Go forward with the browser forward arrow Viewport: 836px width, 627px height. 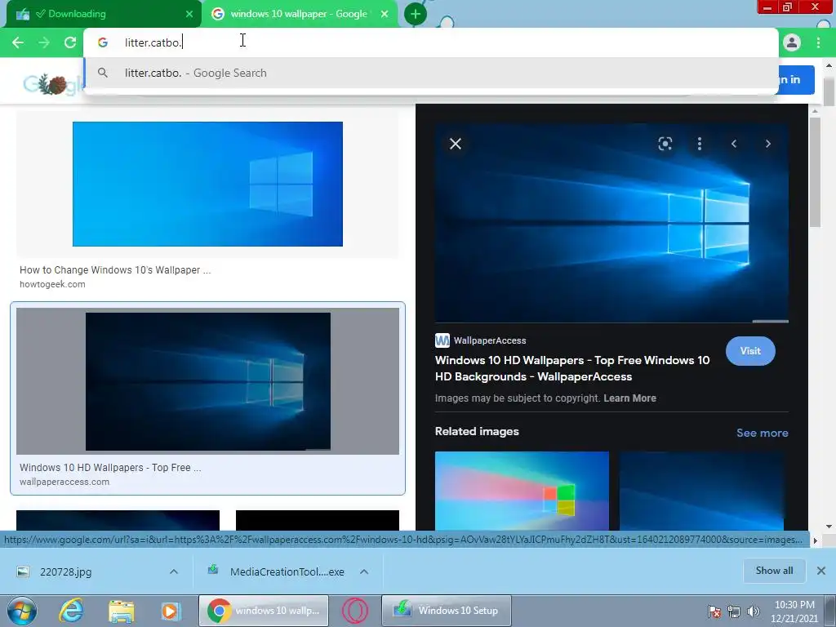click(44, 42)
